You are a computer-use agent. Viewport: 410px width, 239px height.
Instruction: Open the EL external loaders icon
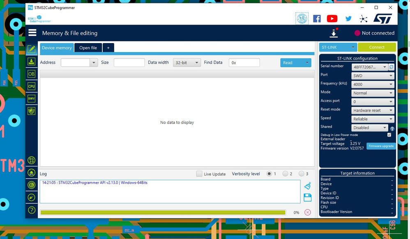pos(31,185)
